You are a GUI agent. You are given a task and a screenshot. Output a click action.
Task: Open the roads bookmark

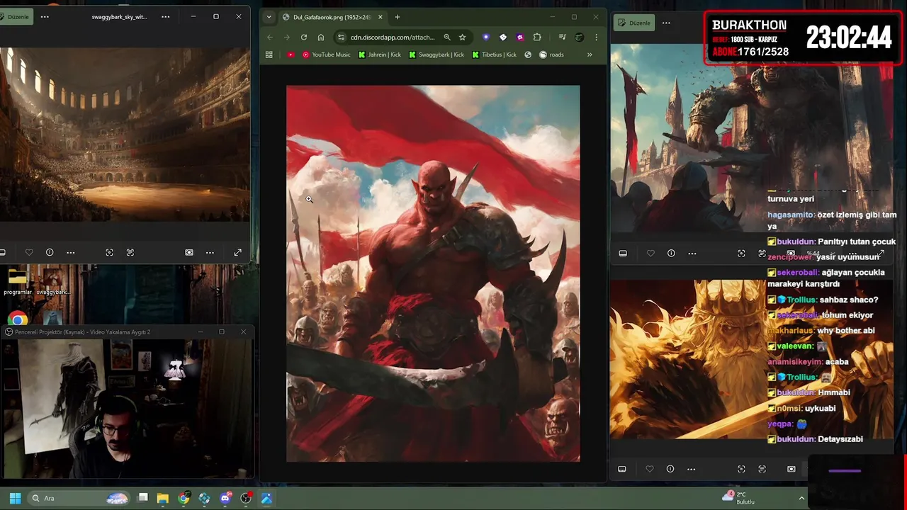(x=551, y=55)
